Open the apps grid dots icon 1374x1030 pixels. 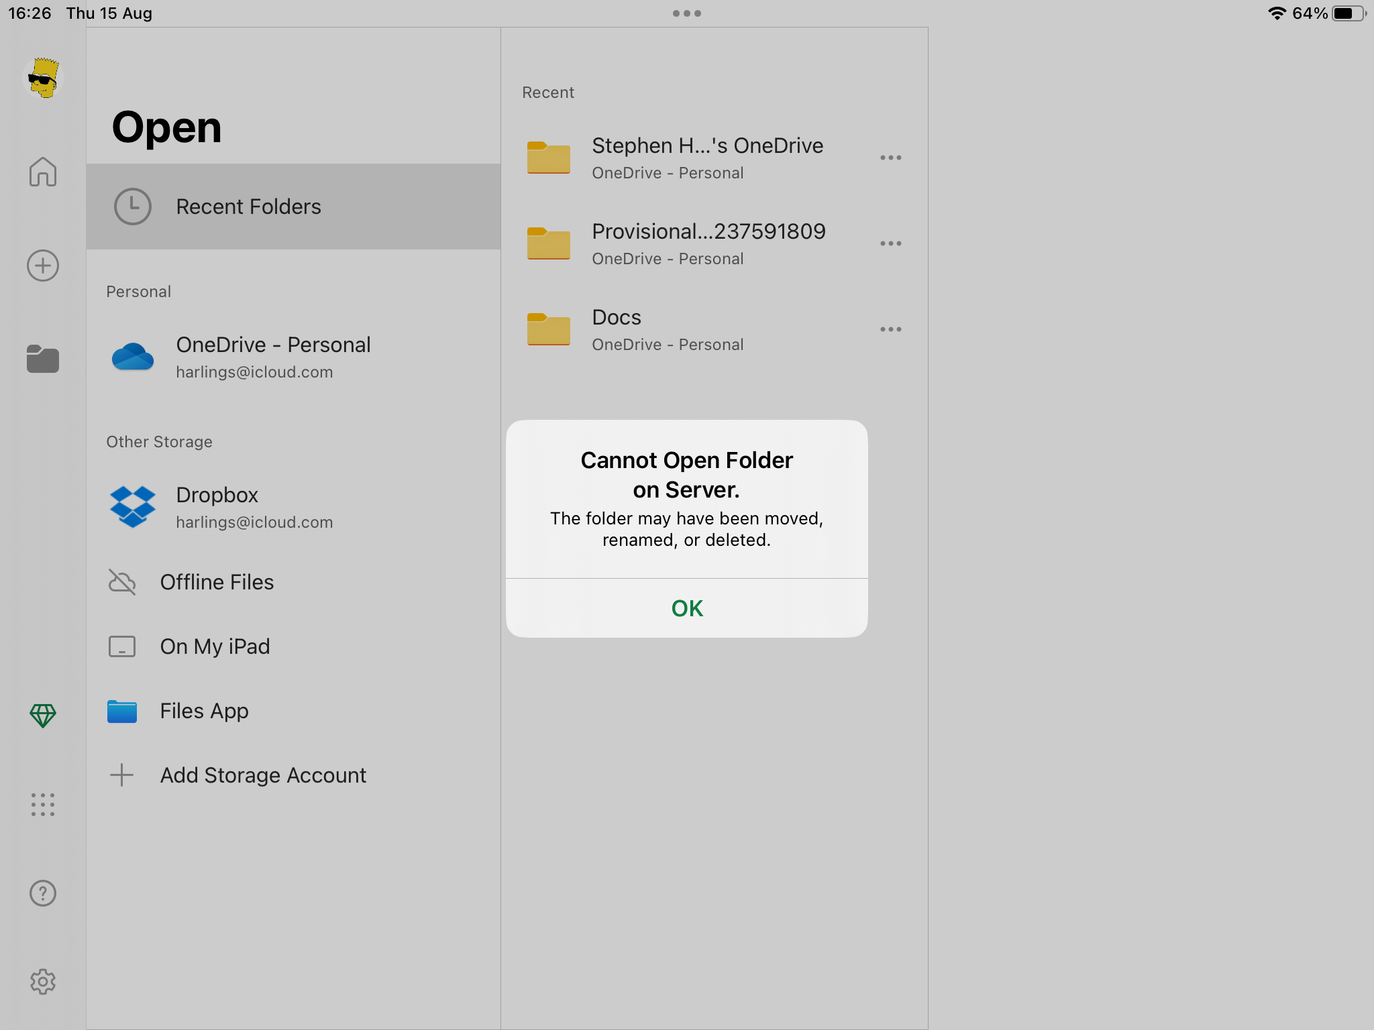tap(43, 804)
